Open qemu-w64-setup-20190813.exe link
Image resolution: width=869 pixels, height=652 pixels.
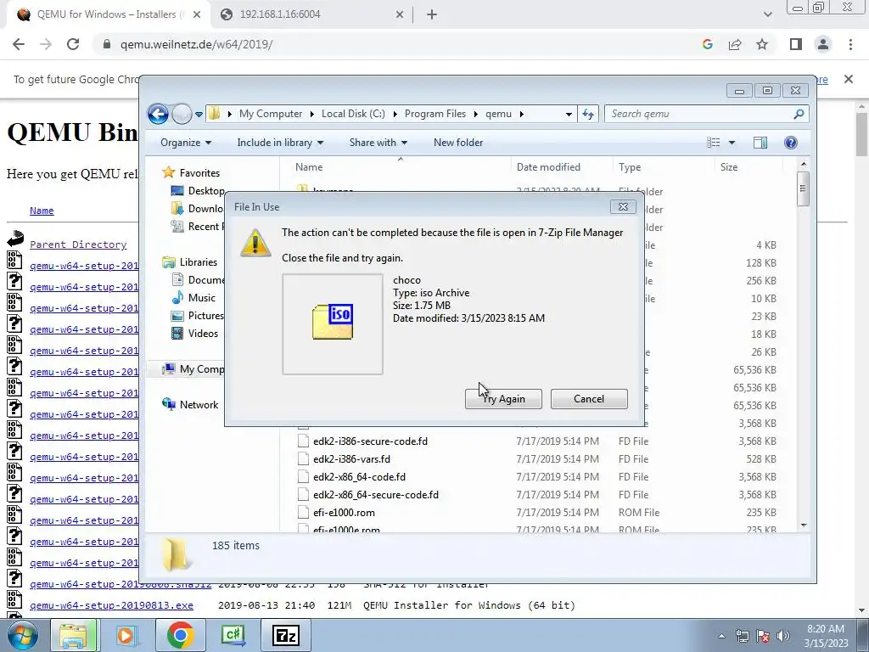coord(111,605)
